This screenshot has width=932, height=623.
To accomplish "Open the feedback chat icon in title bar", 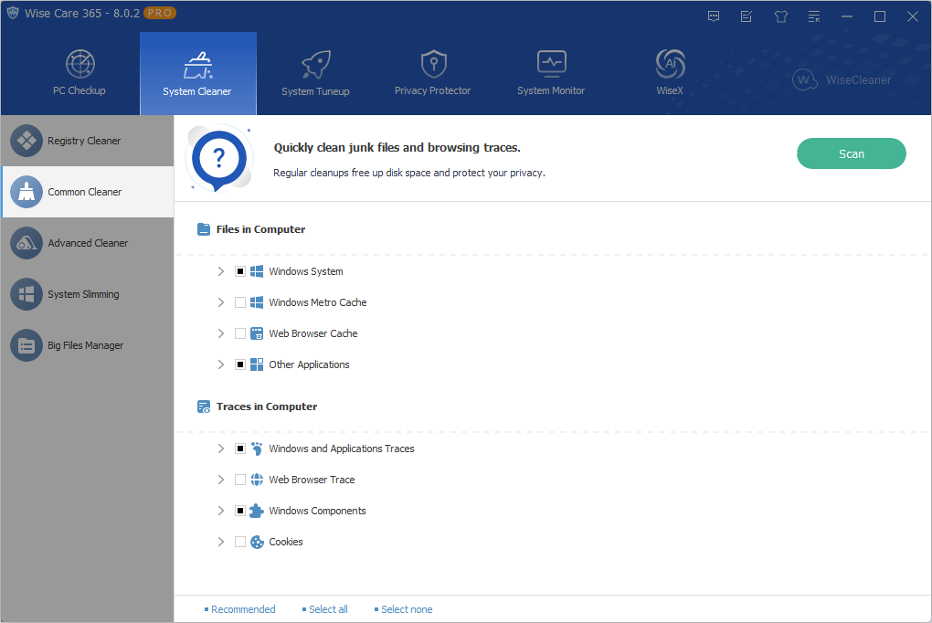I will (714, 16).
